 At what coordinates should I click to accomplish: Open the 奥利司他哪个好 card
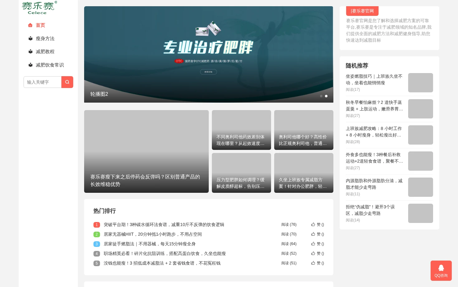tap(304, 130)
